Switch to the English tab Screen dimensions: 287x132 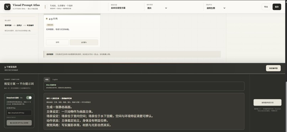click(x=55, y=79)
